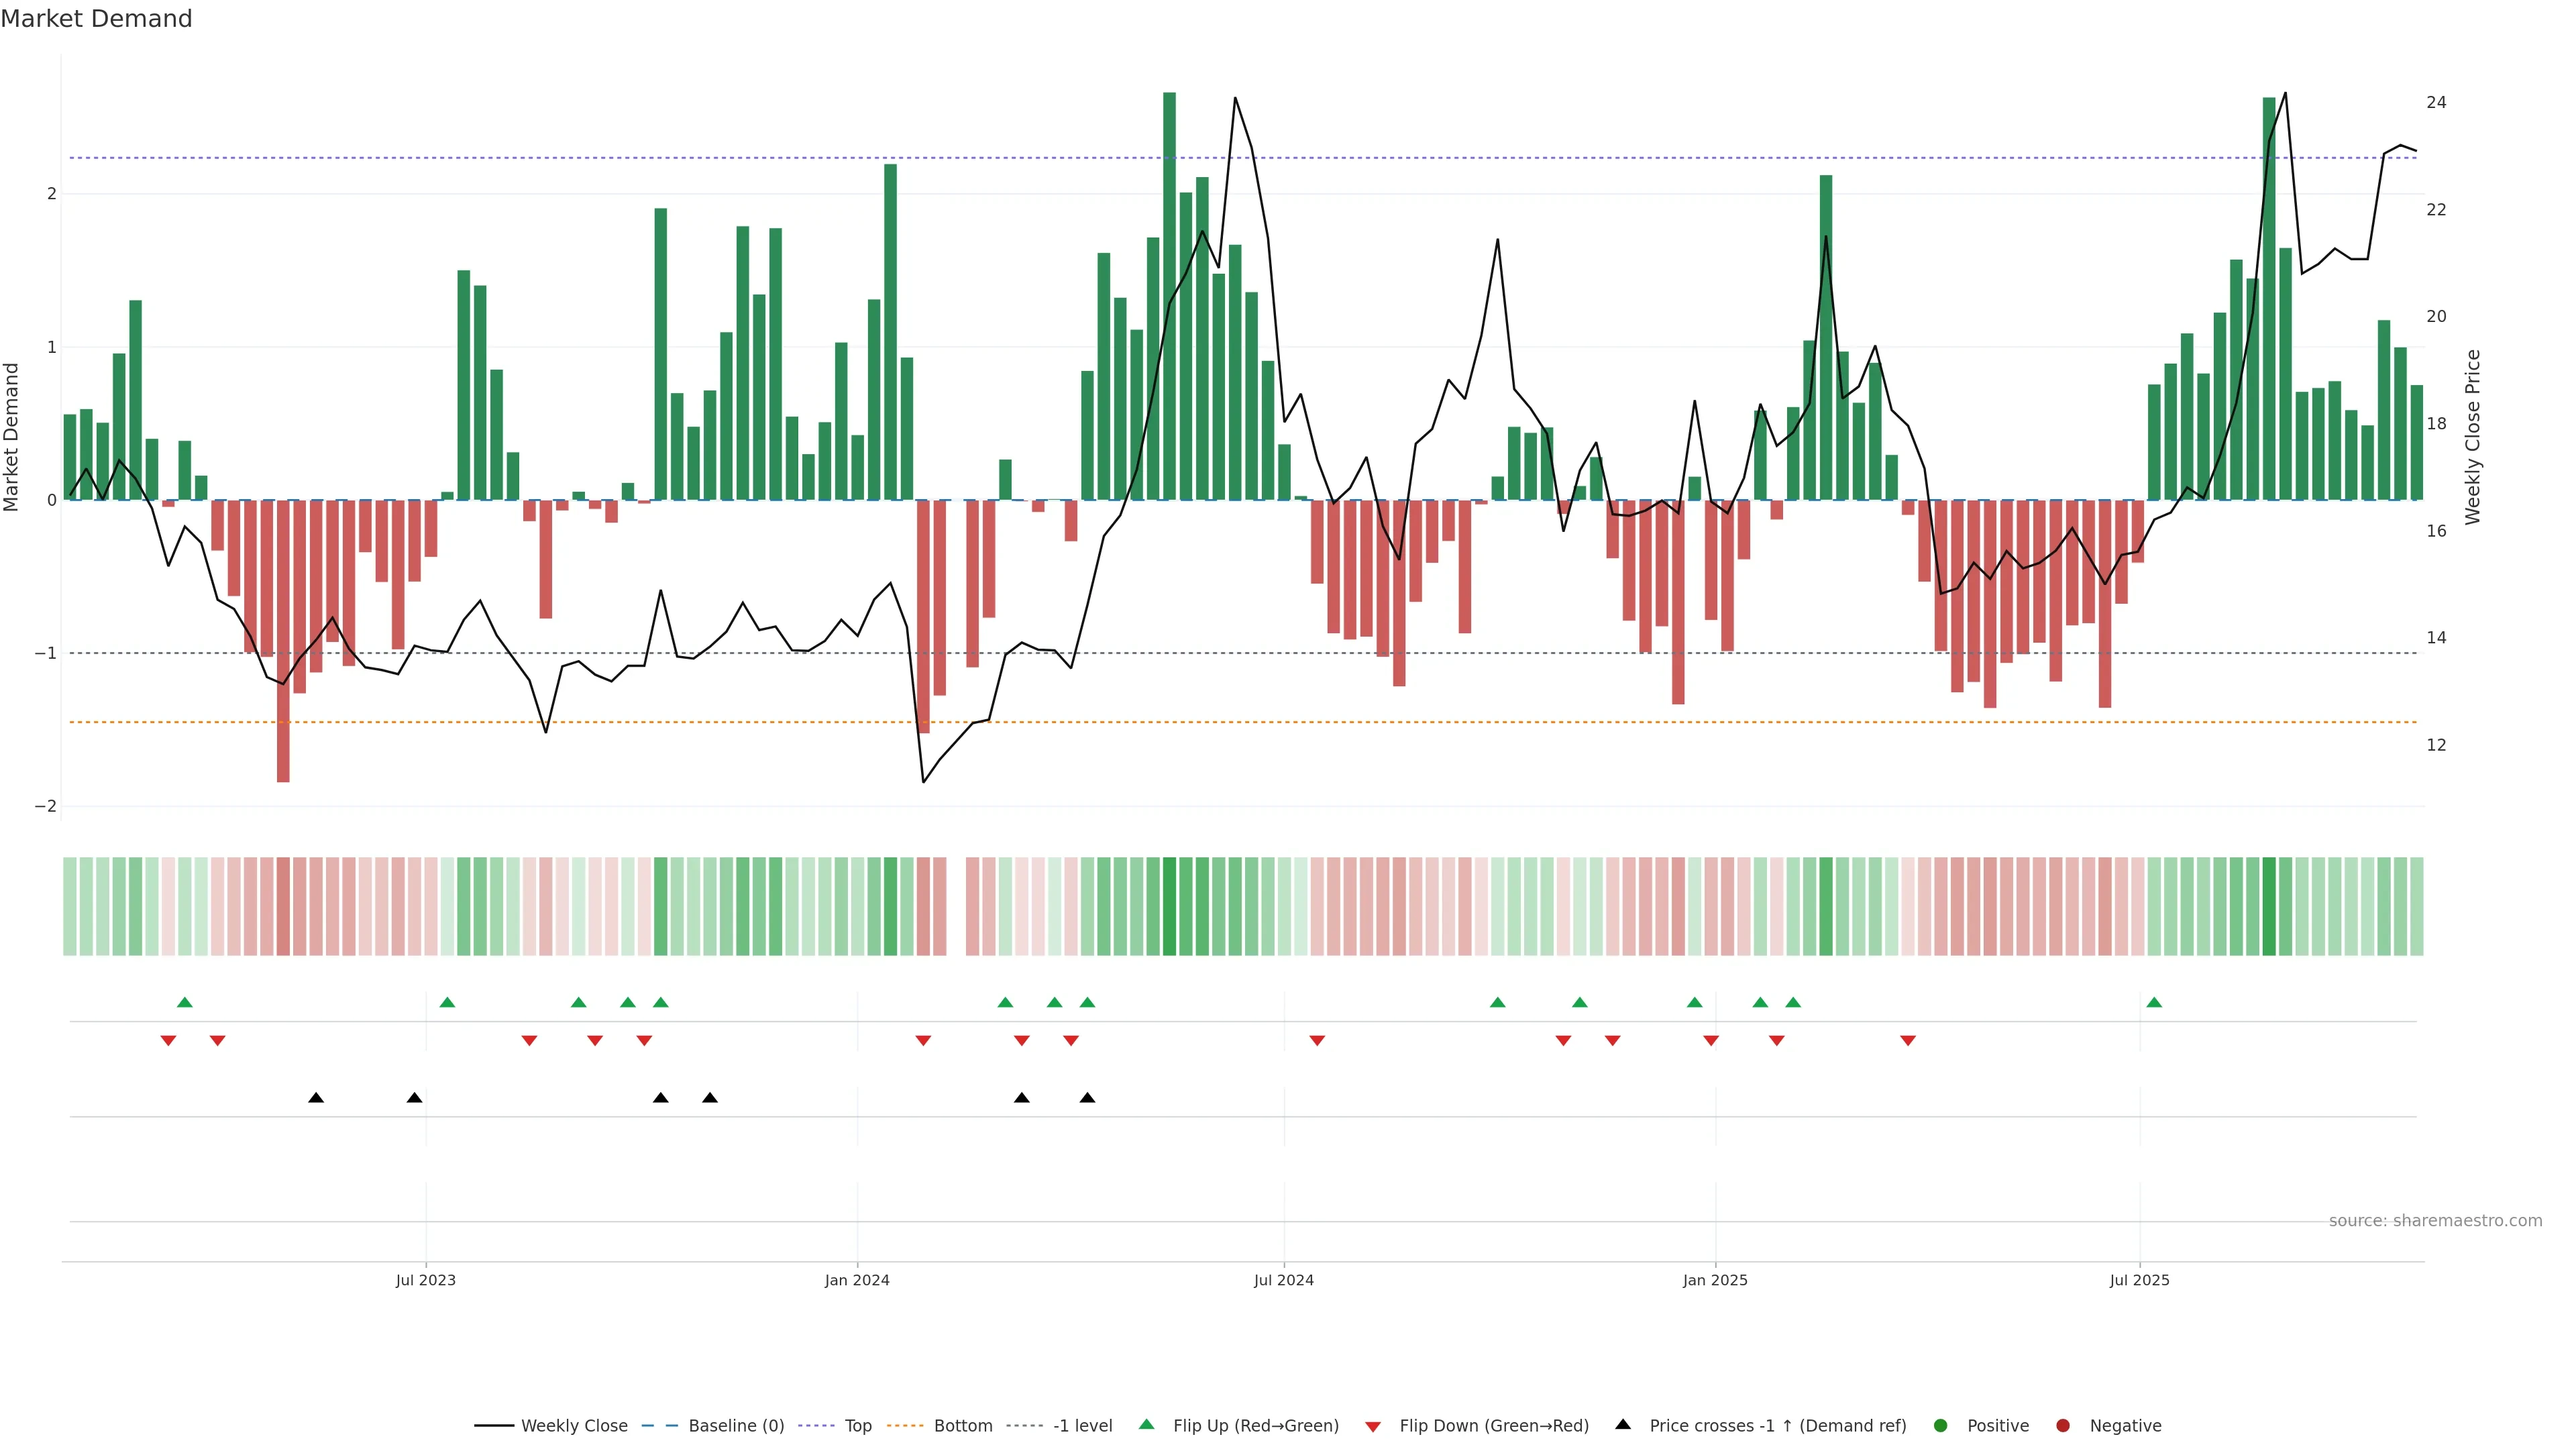The height and width of the screenshot is (1449, 2576).
Task: Click the Market Demand chart title
Action: tap(96, 19)
